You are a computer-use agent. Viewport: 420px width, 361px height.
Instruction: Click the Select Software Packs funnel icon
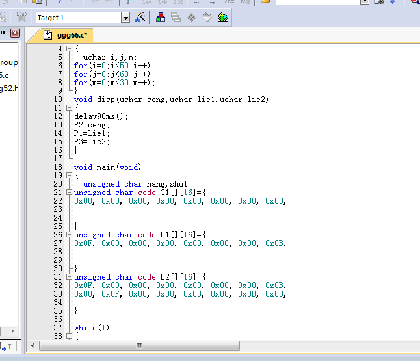[x=207, y=18]
